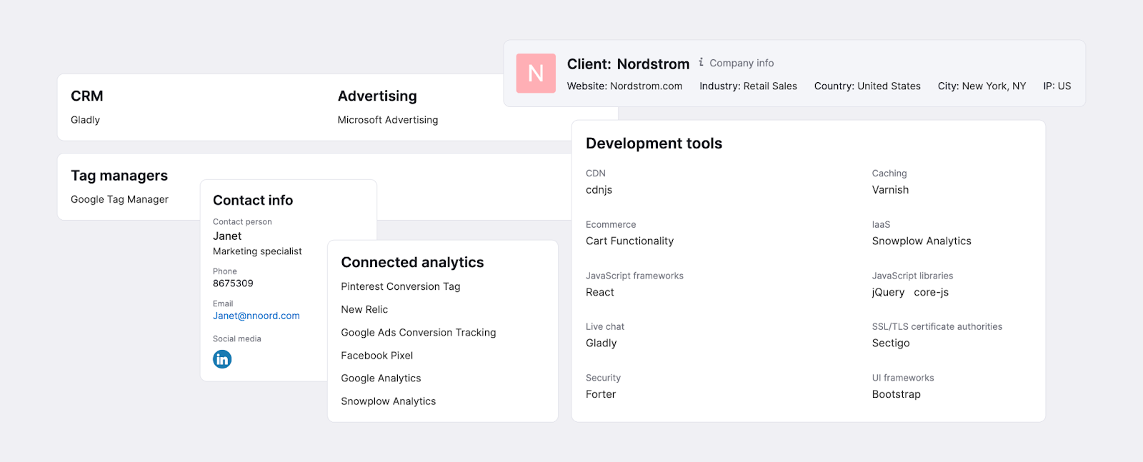1143x462 pixels.
Task: Click Gladly under the CRM heading
Action: (x=85, y=120)
